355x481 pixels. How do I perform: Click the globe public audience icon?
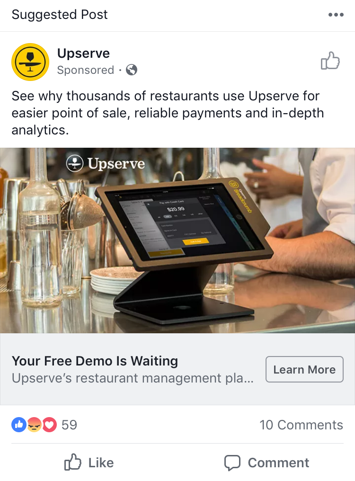[x=132, y=70]
